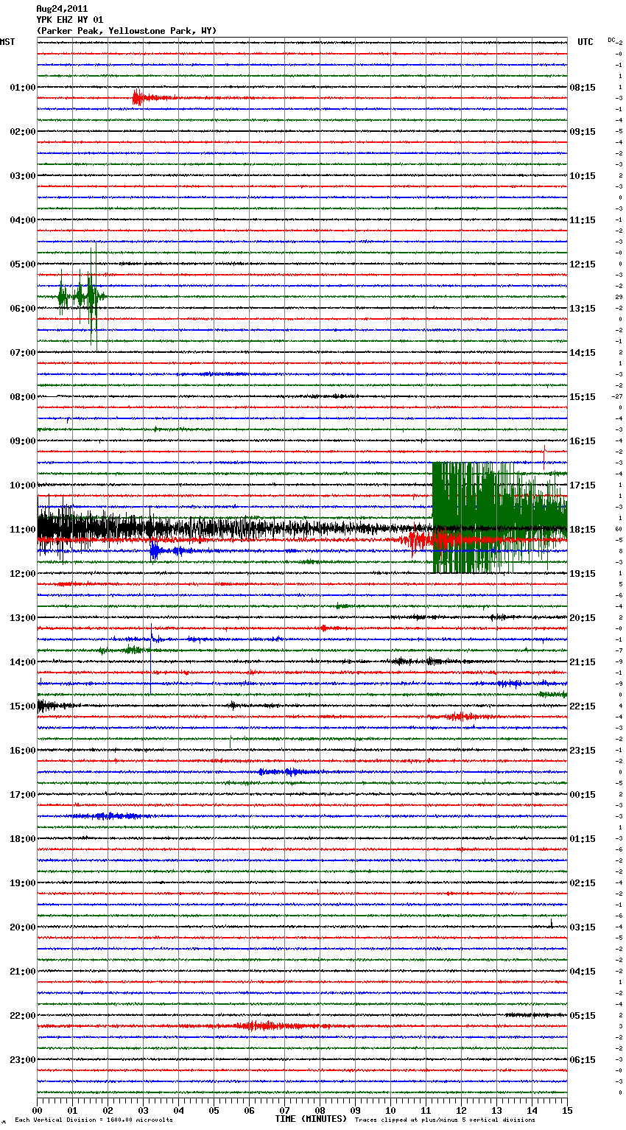This screenshot has height=1130, width=626.
Task: Click "Each Vertical Division = 1600.00 microvolts" note
Action: click(x=94, y=1120)
